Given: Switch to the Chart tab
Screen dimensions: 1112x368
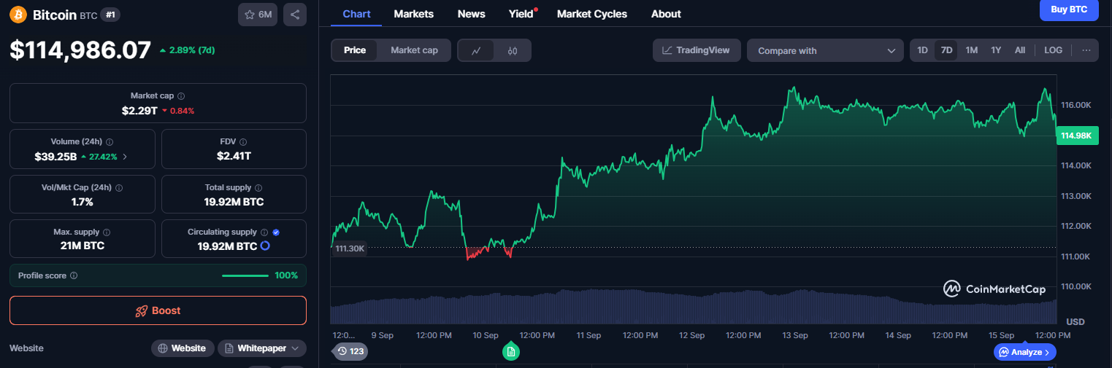Looking at the screenshot, I should click(x=356, y=14).
